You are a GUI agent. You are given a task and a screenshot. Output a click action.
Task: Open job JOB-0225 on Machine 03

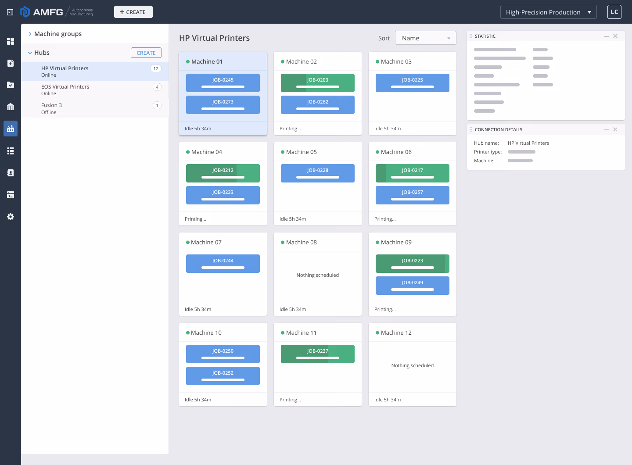click(413, 83)
